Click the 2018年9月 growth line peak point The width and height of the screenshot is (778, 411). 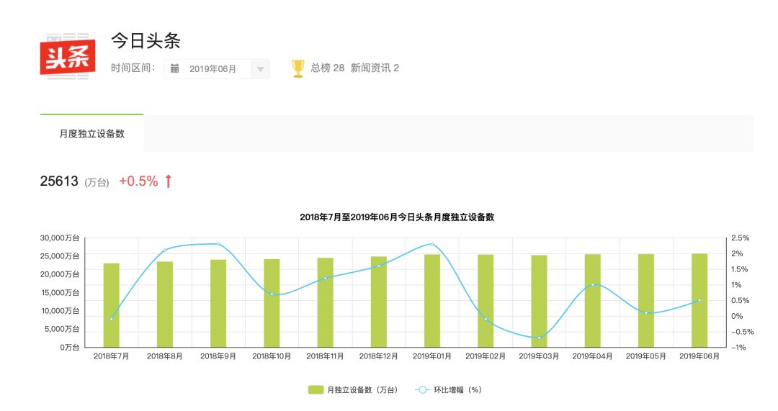pos(218,244)
